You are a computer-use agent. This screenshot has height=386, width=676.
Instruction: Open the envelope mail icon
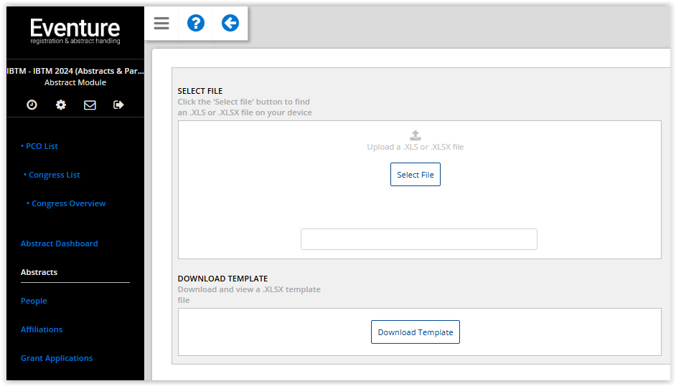click(x=90, y=105)
